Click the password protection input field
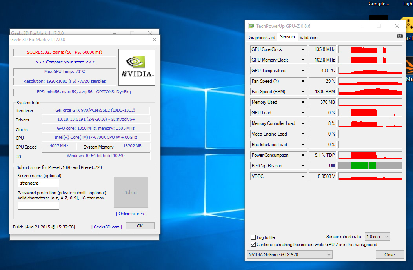 coord(38,206)
